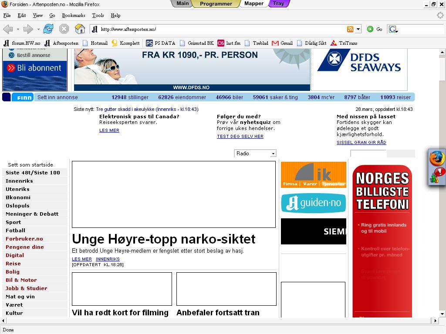Open the Innenriks section in sidebar
The height and width of the screenshot is (334, 446).
click(19, 181)
